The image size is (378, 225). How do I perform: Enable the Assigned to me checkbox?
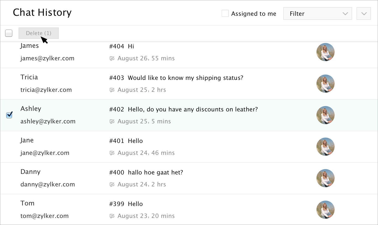pyautogui.click(x=225, y=14)
